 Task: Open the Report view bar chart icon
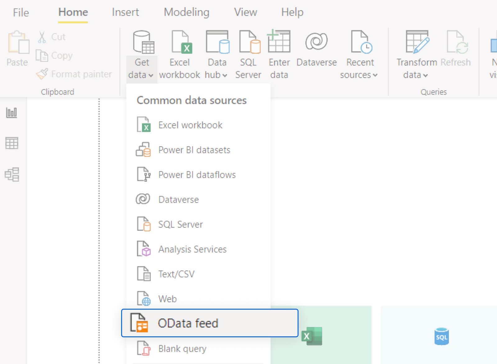point(11,112)
